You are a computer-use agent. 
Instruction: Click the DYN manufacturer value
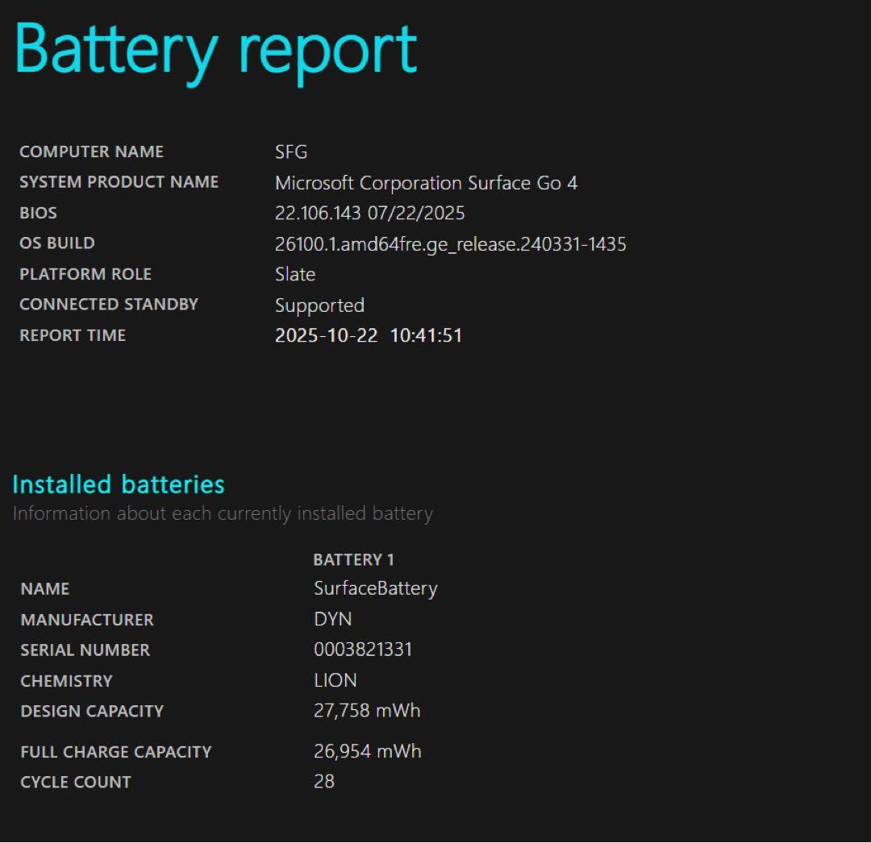pyautogui.click(x=332, y=620)
